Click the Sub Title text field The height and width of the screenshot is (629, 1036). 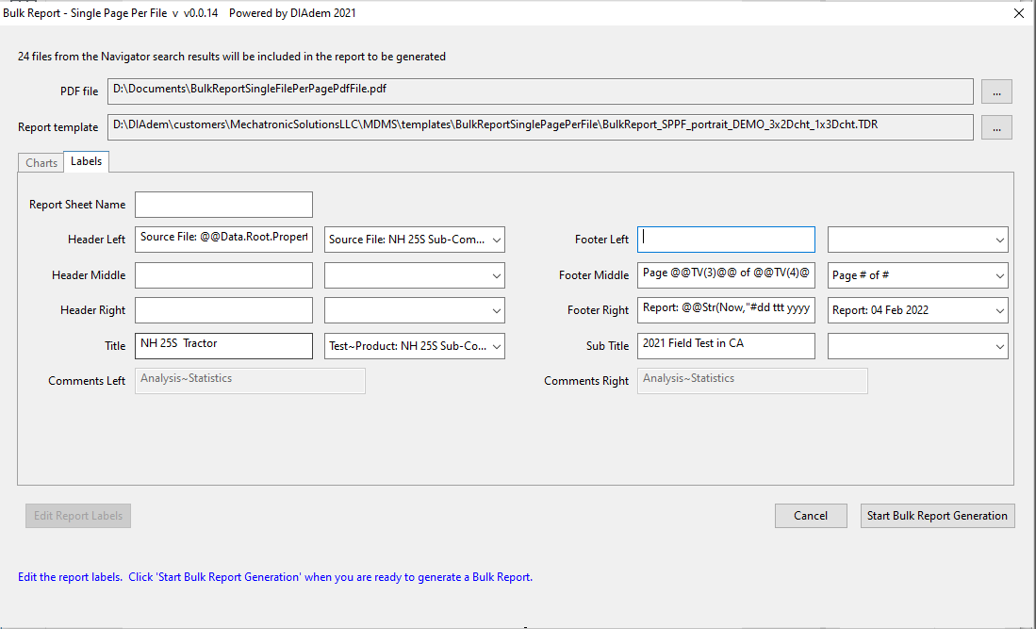(x=726, y=346)
